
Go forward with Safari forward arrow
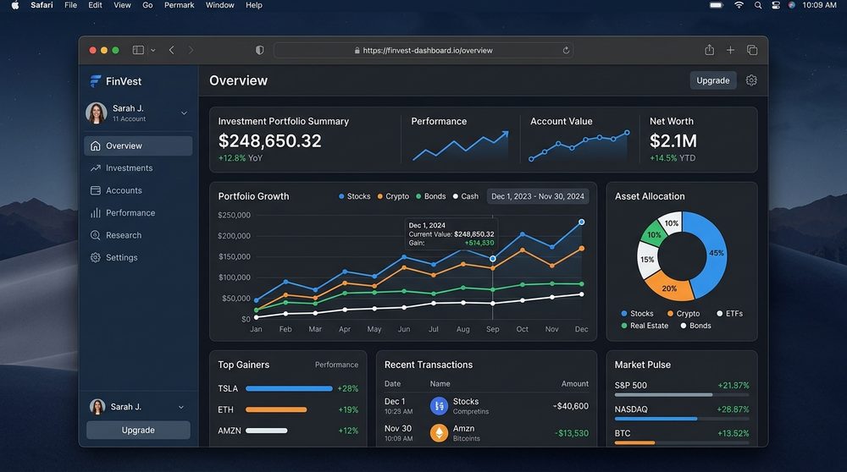191,50
